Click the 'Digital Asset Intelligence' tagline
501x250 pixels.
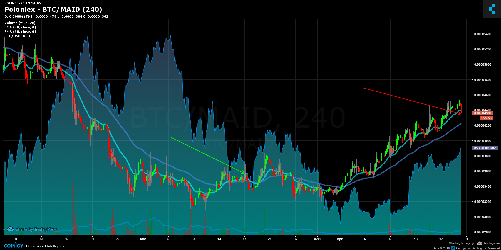[x=46, y=246]
